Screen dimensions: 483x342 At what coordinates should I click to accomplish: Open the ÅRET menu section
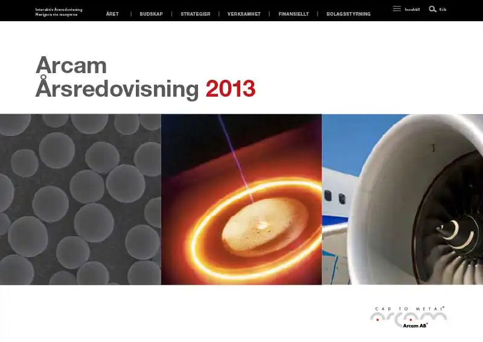pos(112,14)
